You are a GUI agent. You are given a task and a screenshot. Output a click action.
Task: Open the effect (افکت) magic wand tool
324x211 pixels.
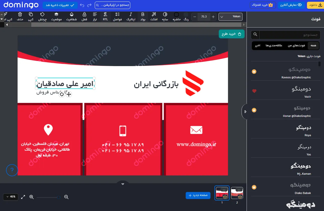tap(154, 14)
